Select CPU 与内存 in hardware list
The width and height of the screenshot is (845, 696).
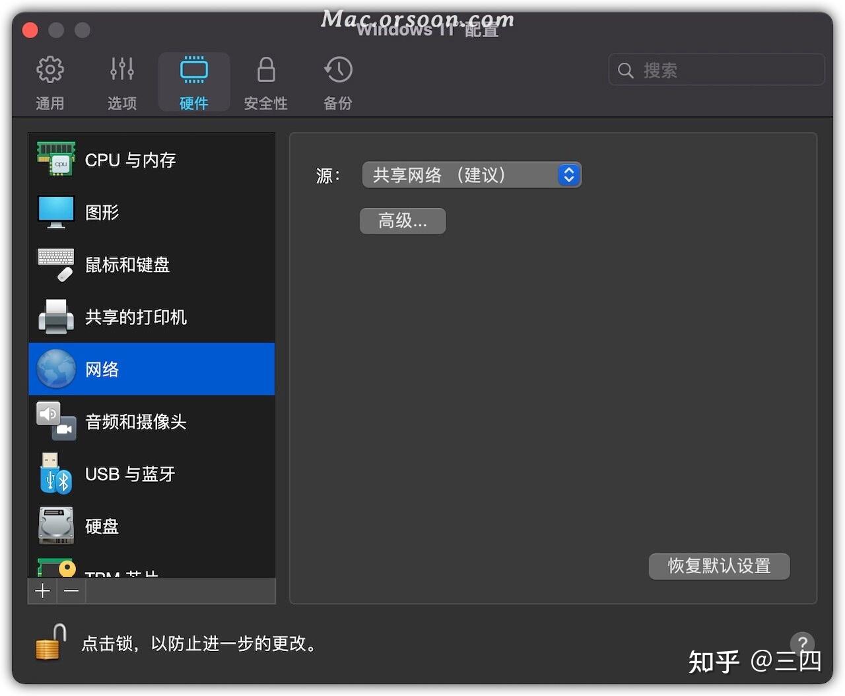(x=152, y=159)
